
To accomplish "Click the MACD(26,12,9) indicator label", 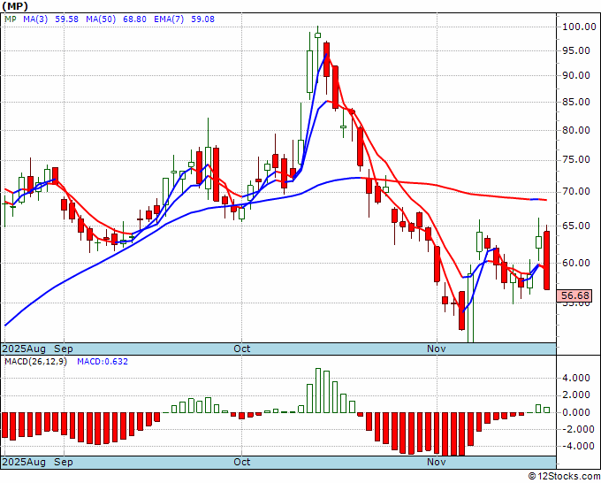I will click(x=35, y=362).
